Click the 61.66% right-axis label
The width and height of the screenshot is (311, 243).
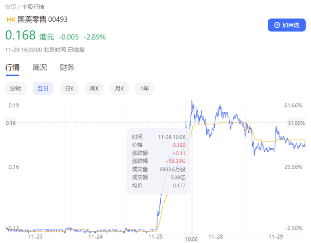[294, 105]
